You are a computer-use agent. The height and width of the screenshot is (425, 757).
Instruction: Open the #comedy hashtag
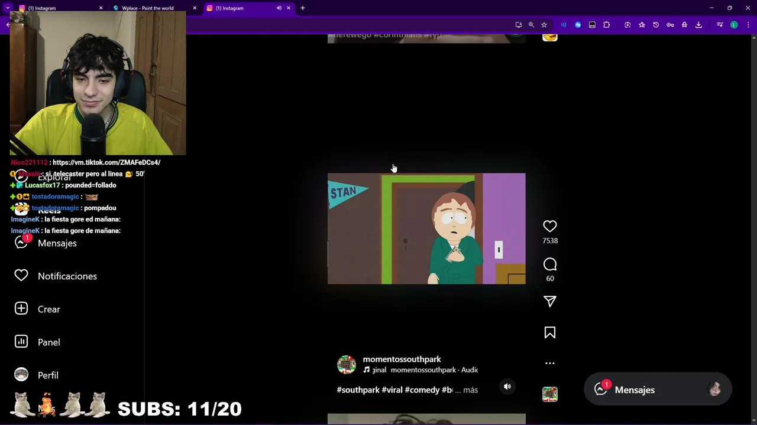click(x=422, y=390)
